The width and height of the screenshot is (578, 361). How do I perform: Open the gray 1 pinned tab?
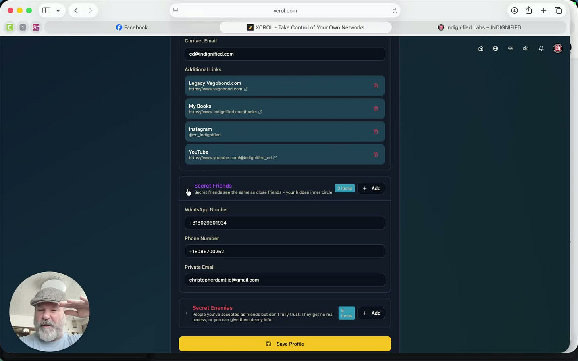(x=23, y=27)
